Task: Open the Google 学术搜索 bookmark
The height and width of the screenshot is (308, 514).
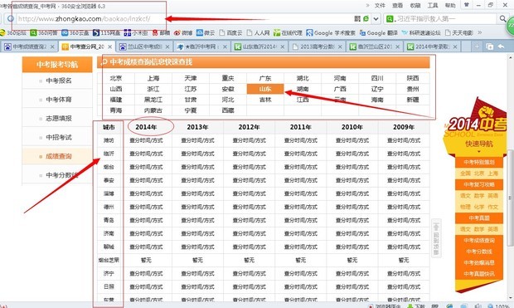Action: pos(331,33)
